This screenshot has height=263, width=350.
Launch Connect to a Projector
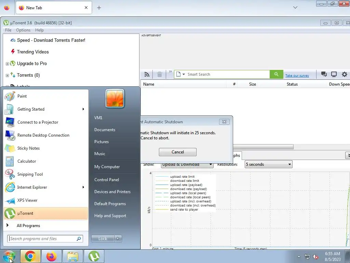(x=46, y=122)
